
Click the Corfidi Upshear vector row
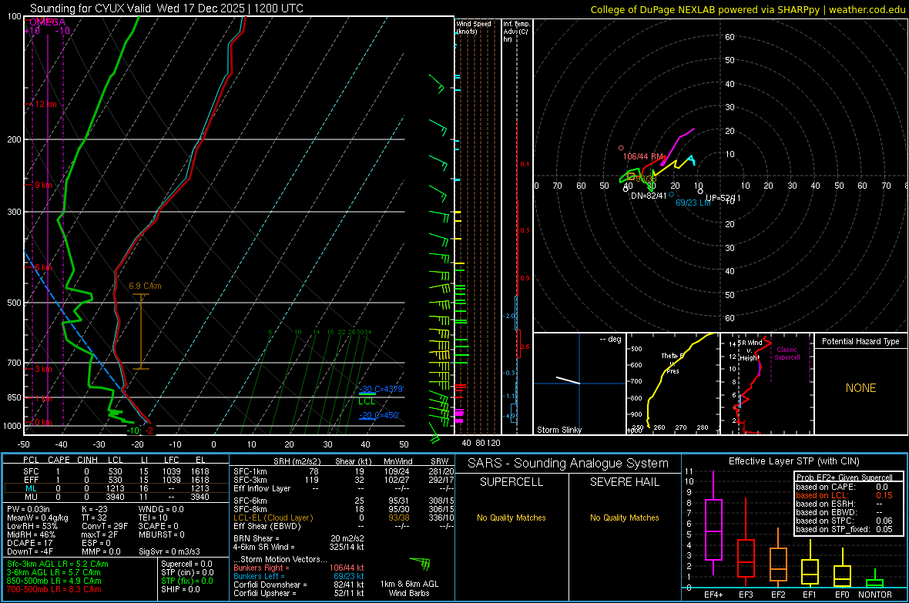[x=299, y=593]
